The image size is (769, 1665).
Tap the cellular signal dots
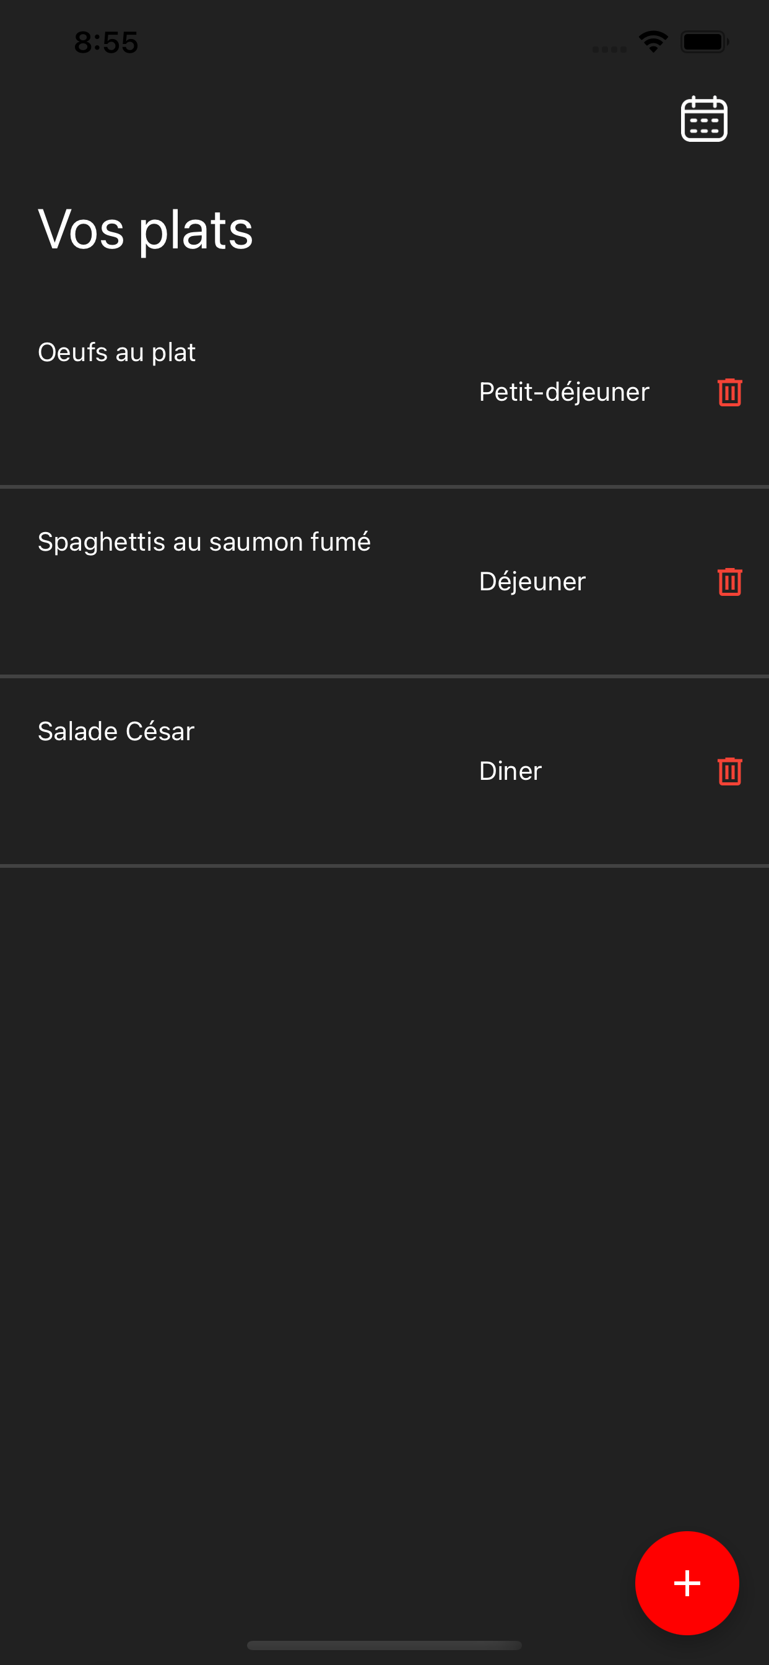(x=609, y=49)
